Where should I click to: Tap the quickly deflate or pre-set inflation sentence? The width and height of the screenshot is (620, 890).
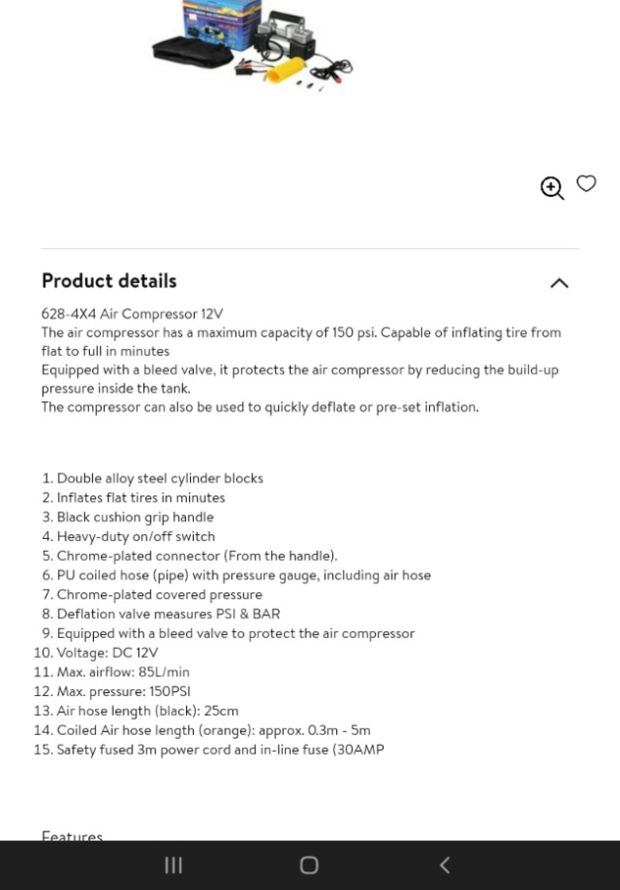click(260, 407)
